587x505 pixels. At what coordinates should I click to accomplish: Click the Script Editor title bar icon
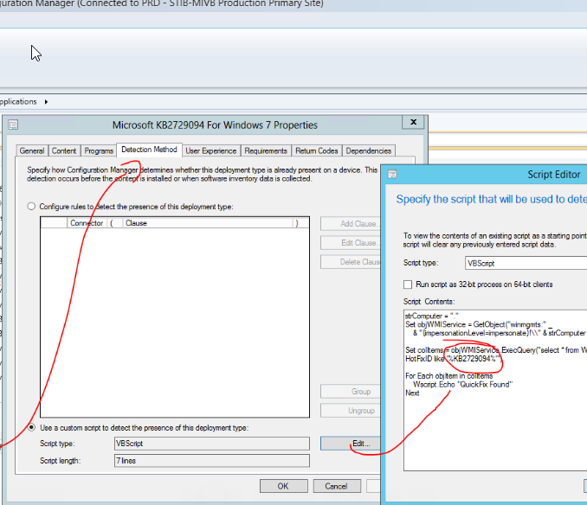click(x=392, y=174)
